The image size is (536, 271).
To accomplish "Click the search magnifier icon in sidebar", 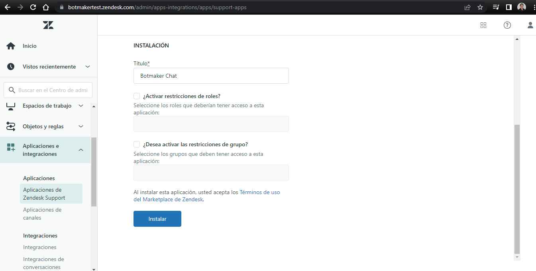I will tap(12, 90).
